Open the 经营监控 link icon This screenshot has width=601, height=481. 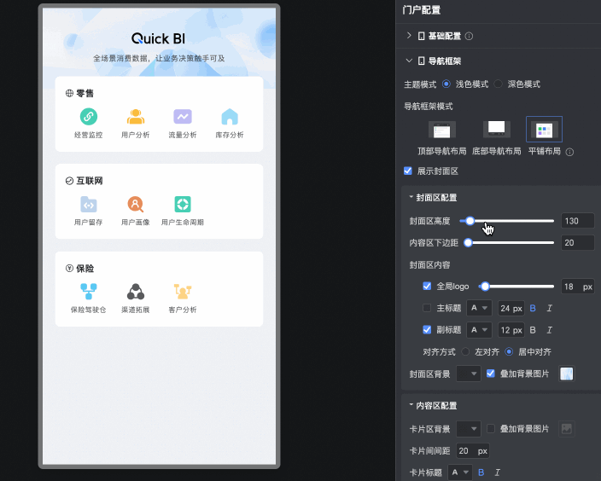tap(89, 117)
